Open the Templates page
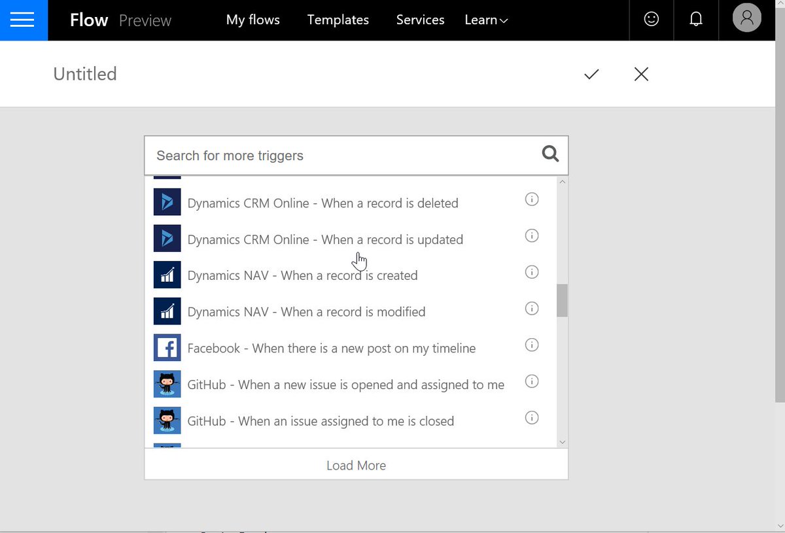 pyautogui.click(x=338, y=20)
